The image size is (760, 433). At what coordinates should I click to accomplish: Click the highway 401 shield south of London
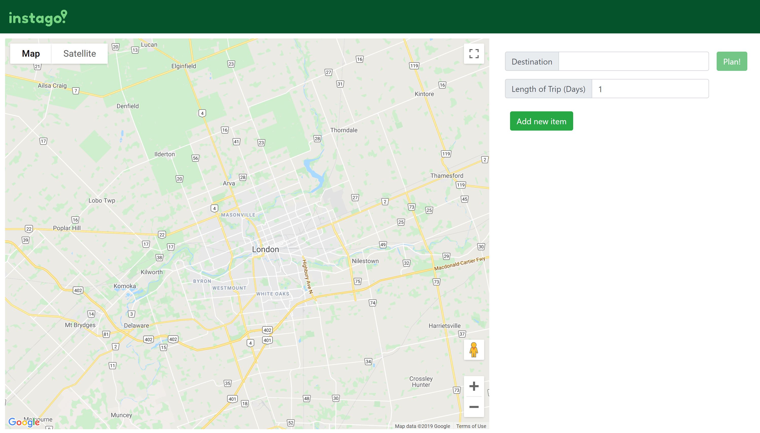click(x=267, y=340)
